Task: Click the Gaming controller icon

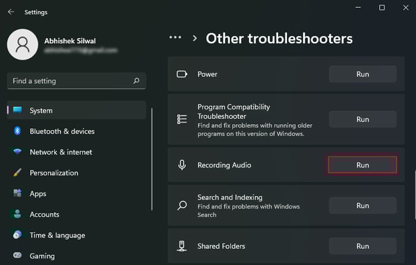Action: tap(17, 255)
